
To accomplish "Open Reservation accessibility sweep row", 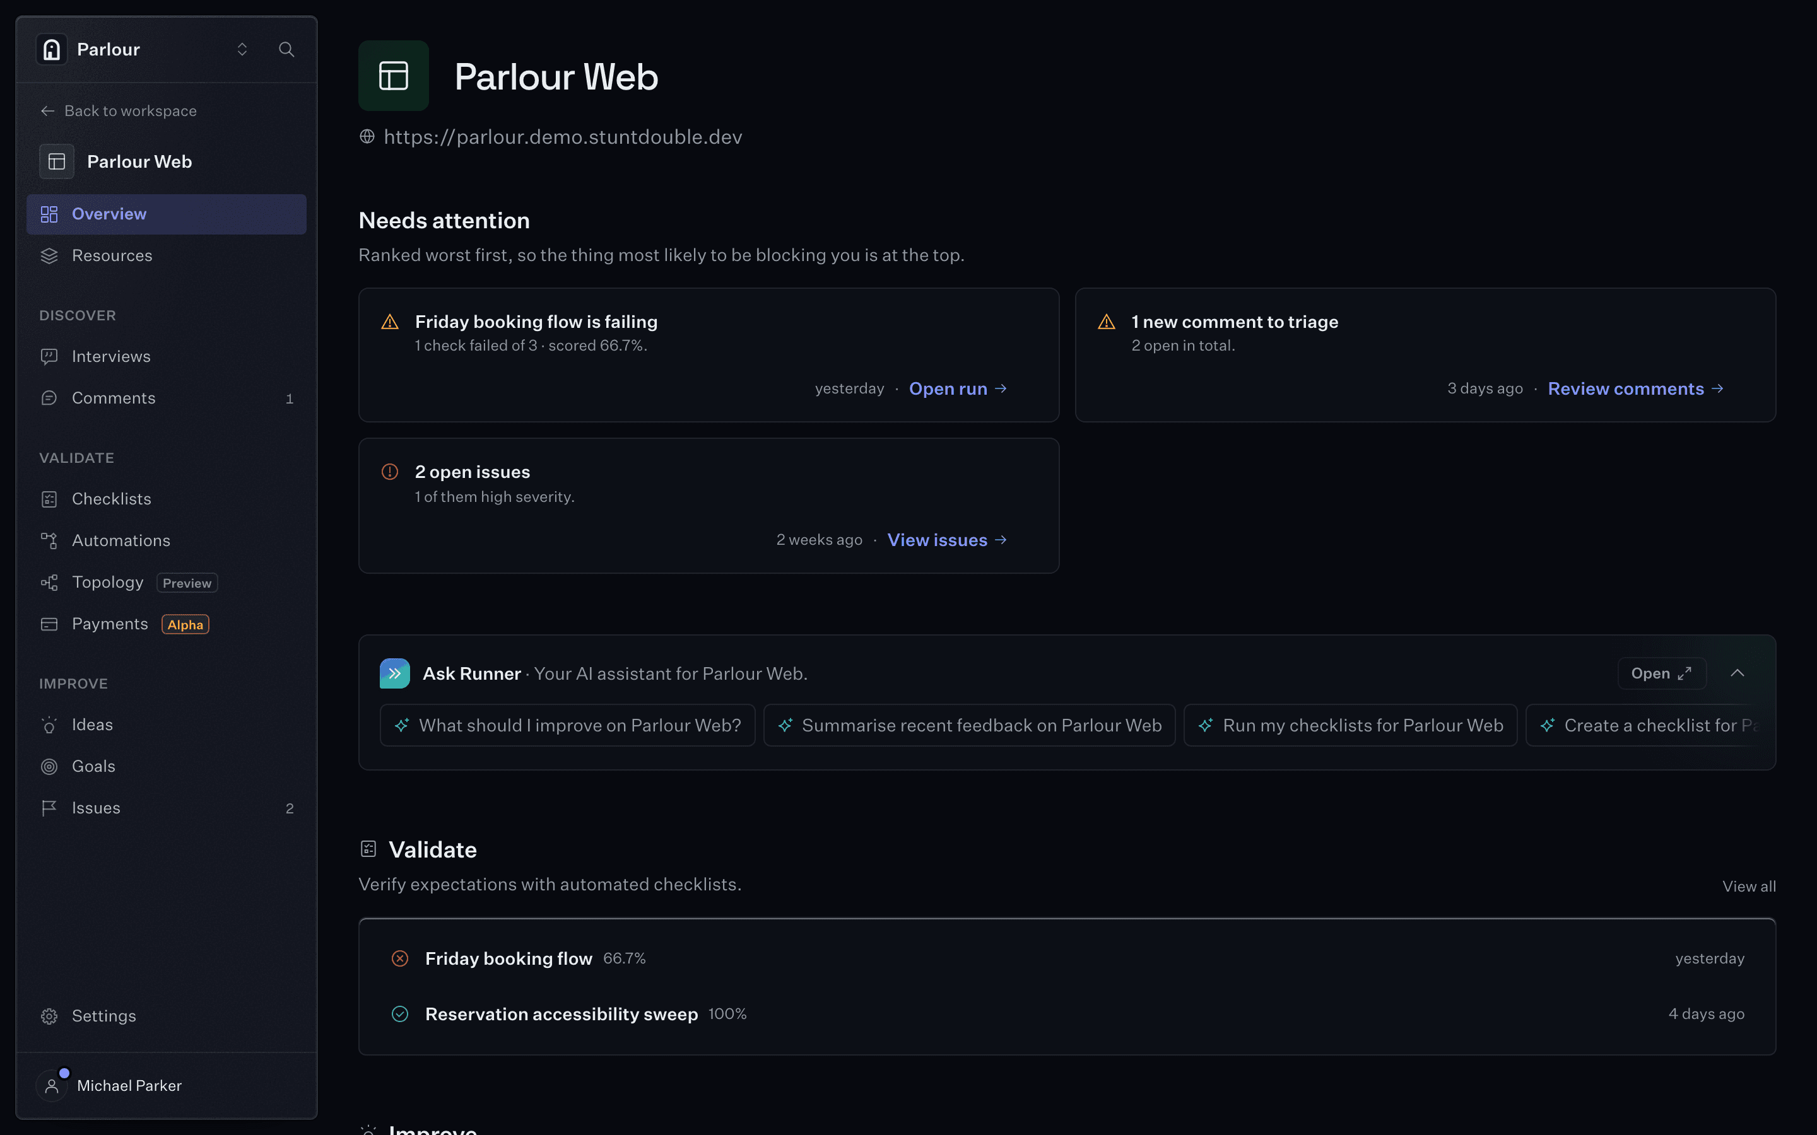I will pyautogui.click(x=1067, y=1014).
